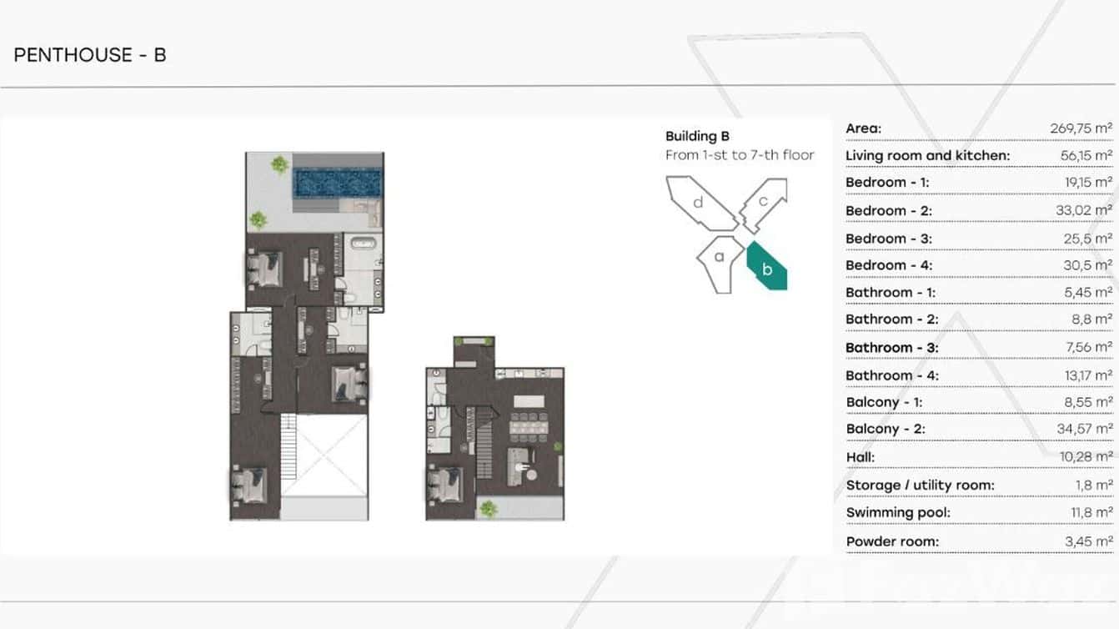Click the 'Powder room' row label

point(891,541)
